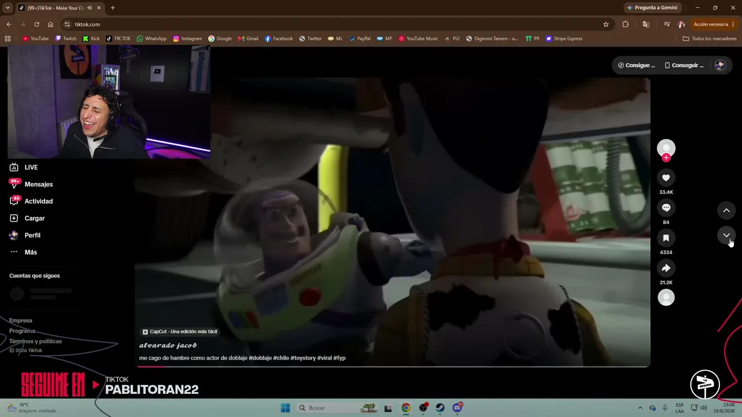Image resolution: width=742 pixels, height=417 pixels.
Task: Open the Programa footer link
Action: (22, 331)
